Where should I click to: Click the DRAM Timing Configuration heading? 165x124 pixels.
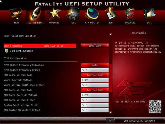(x=20, y=36)
